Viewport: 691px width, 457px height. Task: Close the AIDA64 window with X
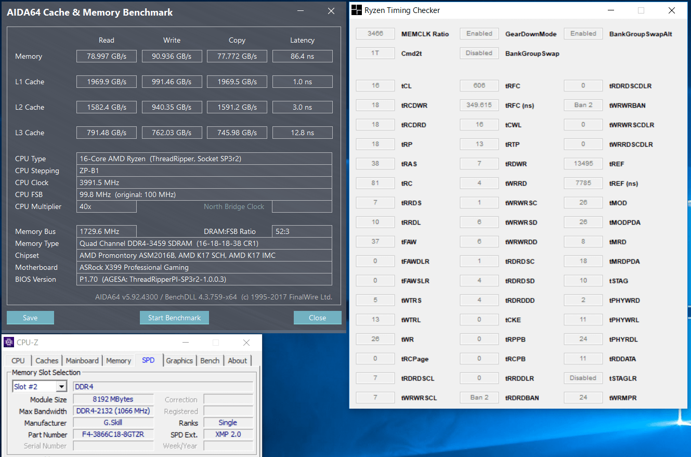tap(331, 10)
